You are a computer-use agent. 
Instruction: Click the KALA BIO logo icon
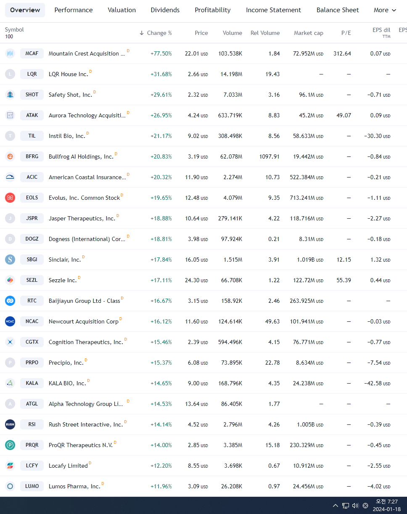click(x=10, y=383)
